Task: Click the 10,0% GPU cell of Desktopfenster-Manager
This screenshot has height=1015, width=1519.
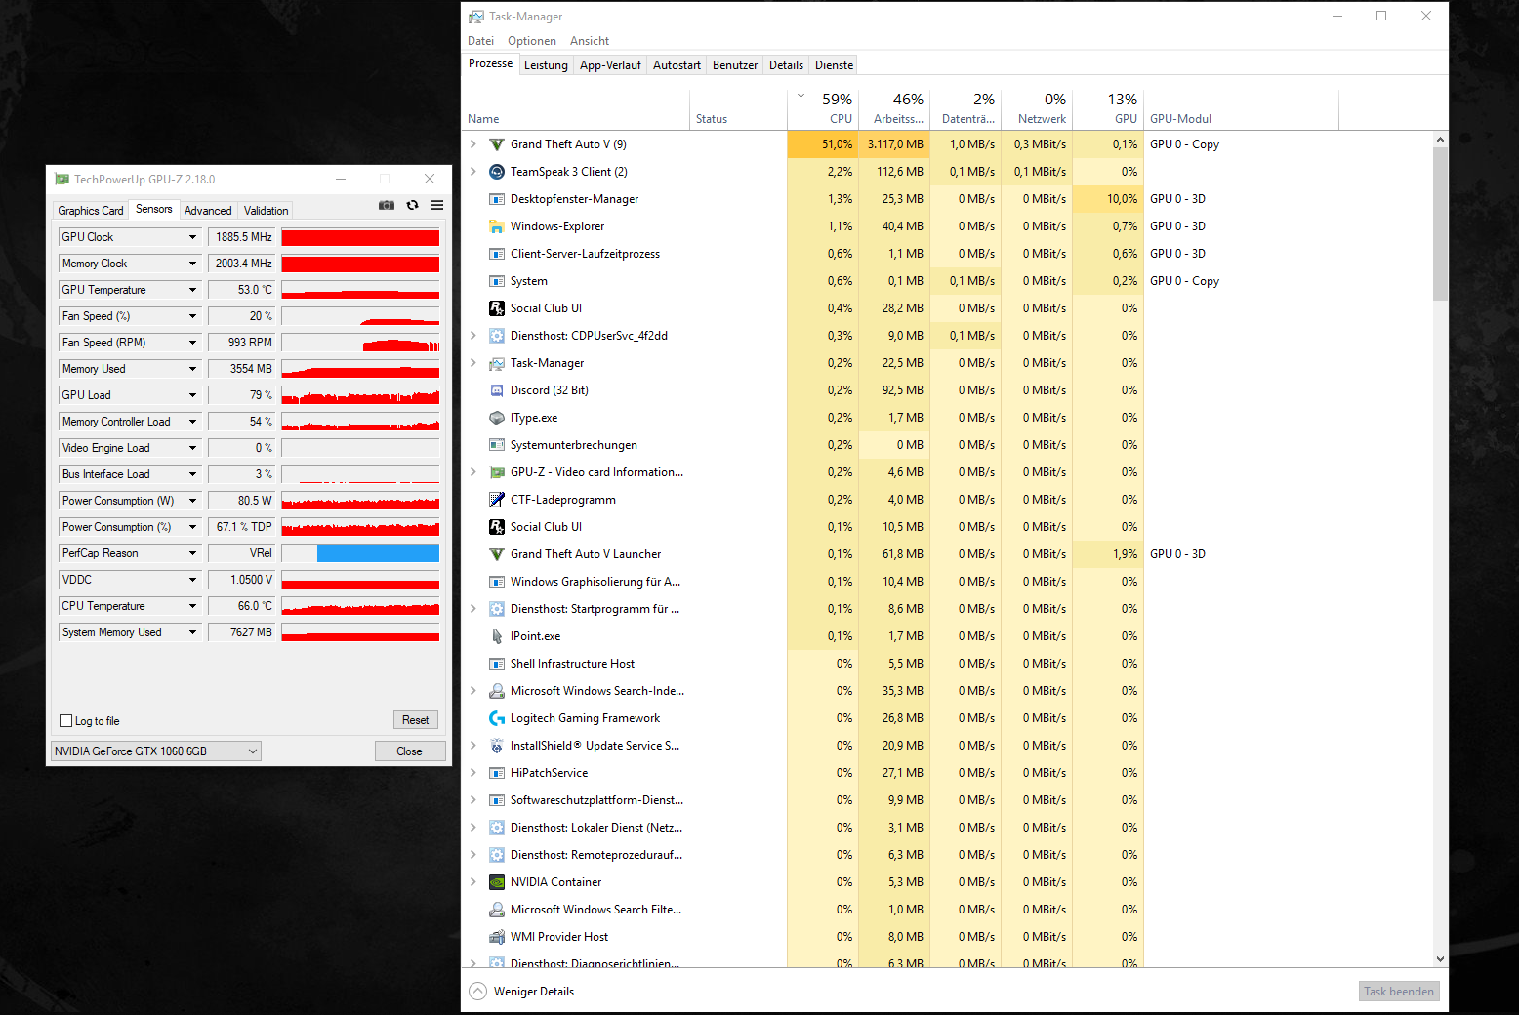Action: pos(1108,199)
